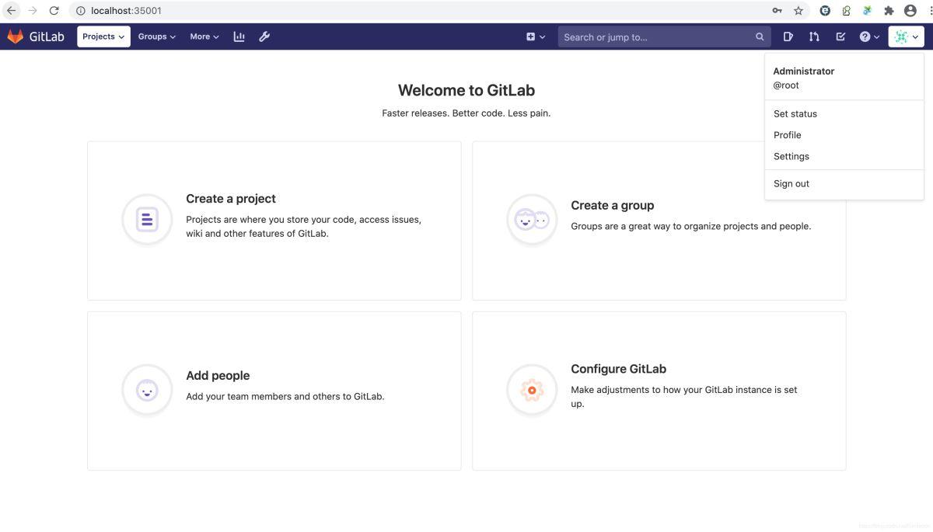Open the browser extensions puzzle icon
This screenshot has width=933, height=532.
pos(889,11)
